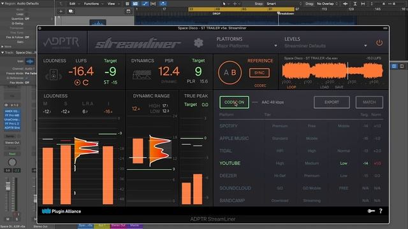Click the list view icon in Logic toolbar

click(127, 4)
